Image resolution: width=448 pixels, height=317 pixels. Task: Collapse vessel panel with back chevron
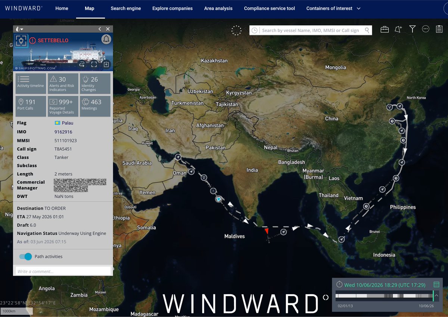pos(100,29)
